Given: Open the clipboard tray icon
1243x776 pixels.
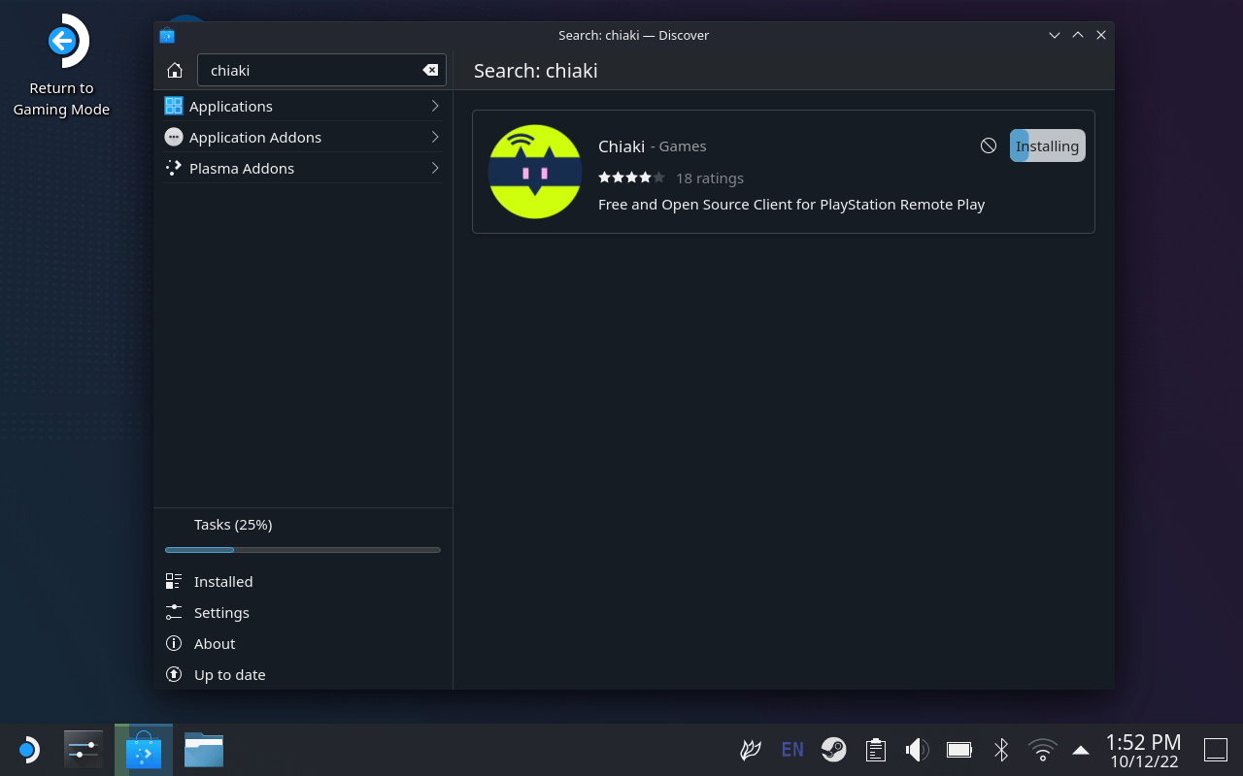Looking at the screenshot, I should (876, 750).
